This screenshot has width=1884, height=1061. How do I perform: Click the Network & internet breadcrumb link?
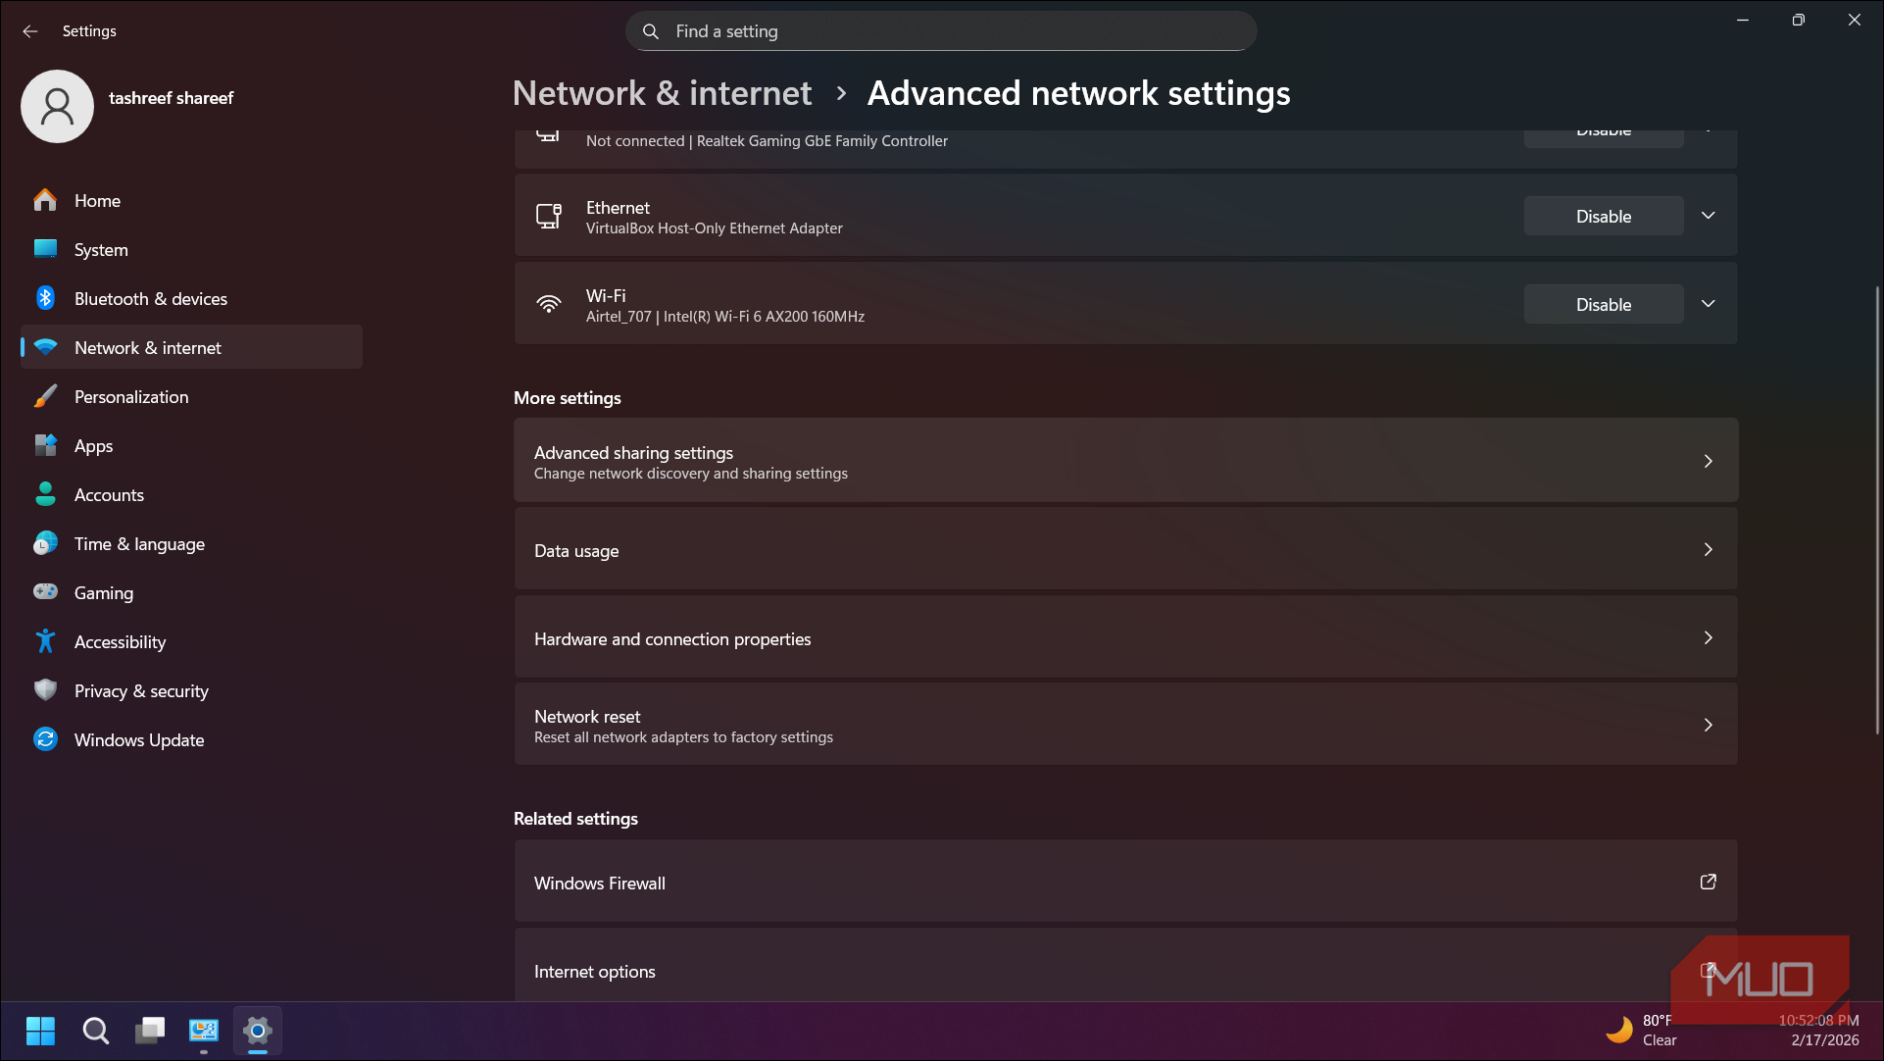[x=662, y=93]
